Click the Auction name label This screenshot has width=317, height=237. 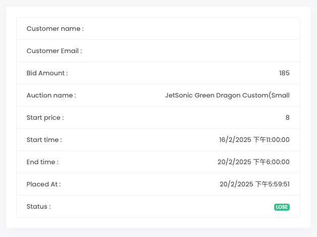point(51,96)
